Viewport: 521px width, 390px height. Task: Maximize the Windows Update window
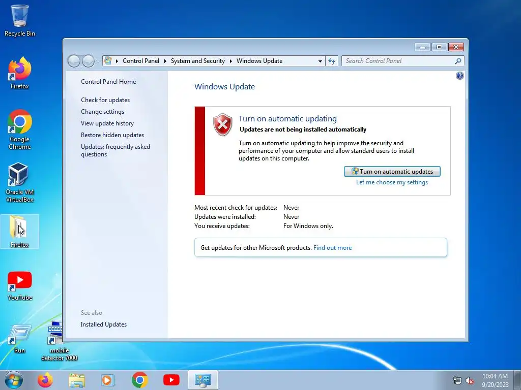[439, 47]
